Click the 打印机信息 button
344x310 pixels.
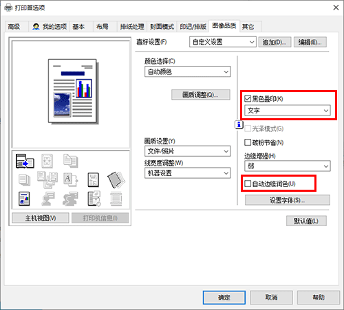click(x=100, y=218)
